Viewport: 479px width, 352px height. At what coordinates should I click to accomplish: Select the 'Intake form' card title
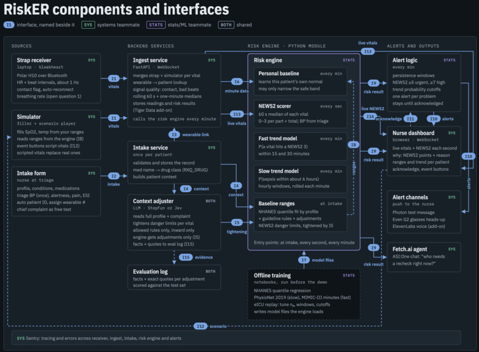(x=31, y=173)
